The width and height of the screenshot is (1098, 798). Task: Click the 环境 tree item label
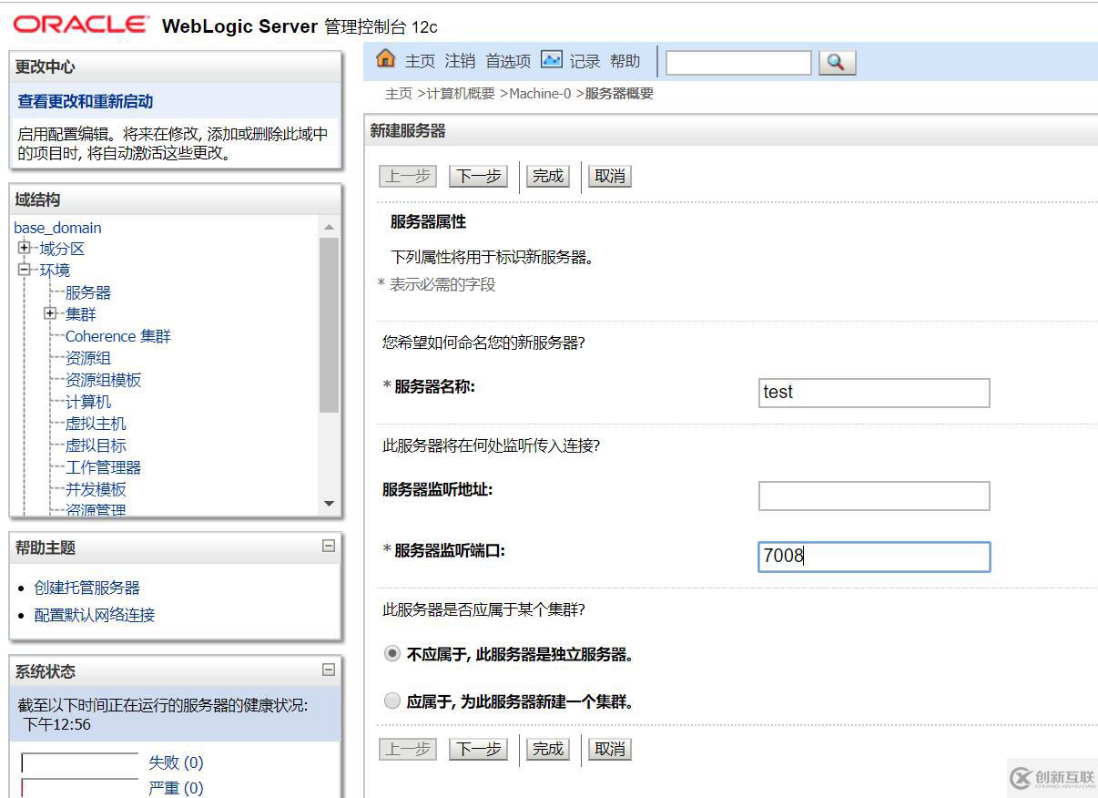pyautogui.click(x=55, y=271)
